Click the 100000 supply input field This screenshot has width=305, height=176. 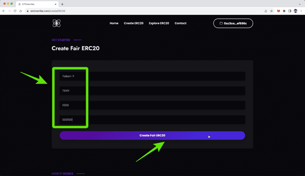(152, 120)
